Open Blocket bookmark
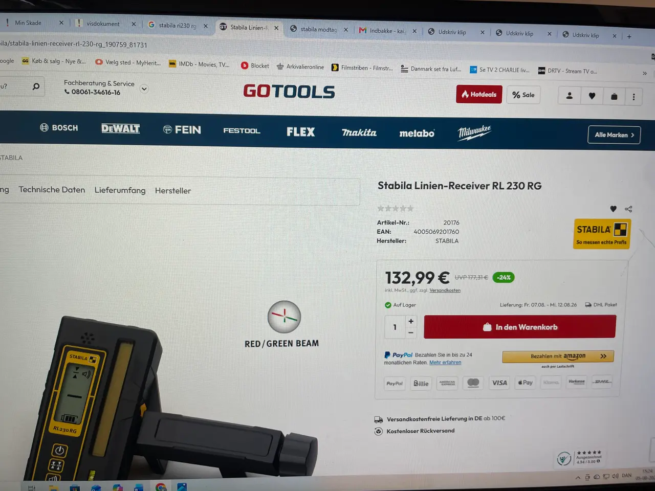 [x=255, y=66]
